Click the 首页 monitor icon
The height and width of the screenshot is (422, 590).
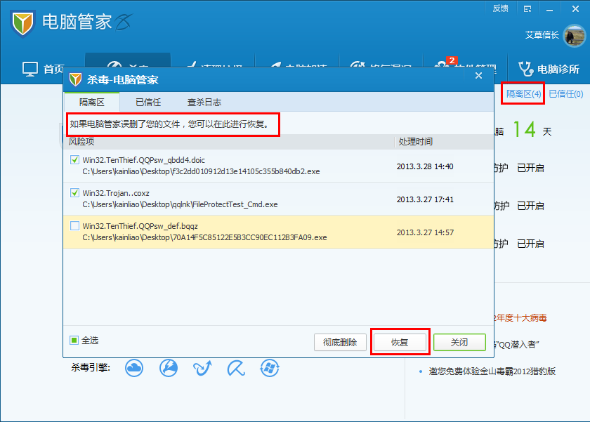pyautogui.click(x=29, y=69)
